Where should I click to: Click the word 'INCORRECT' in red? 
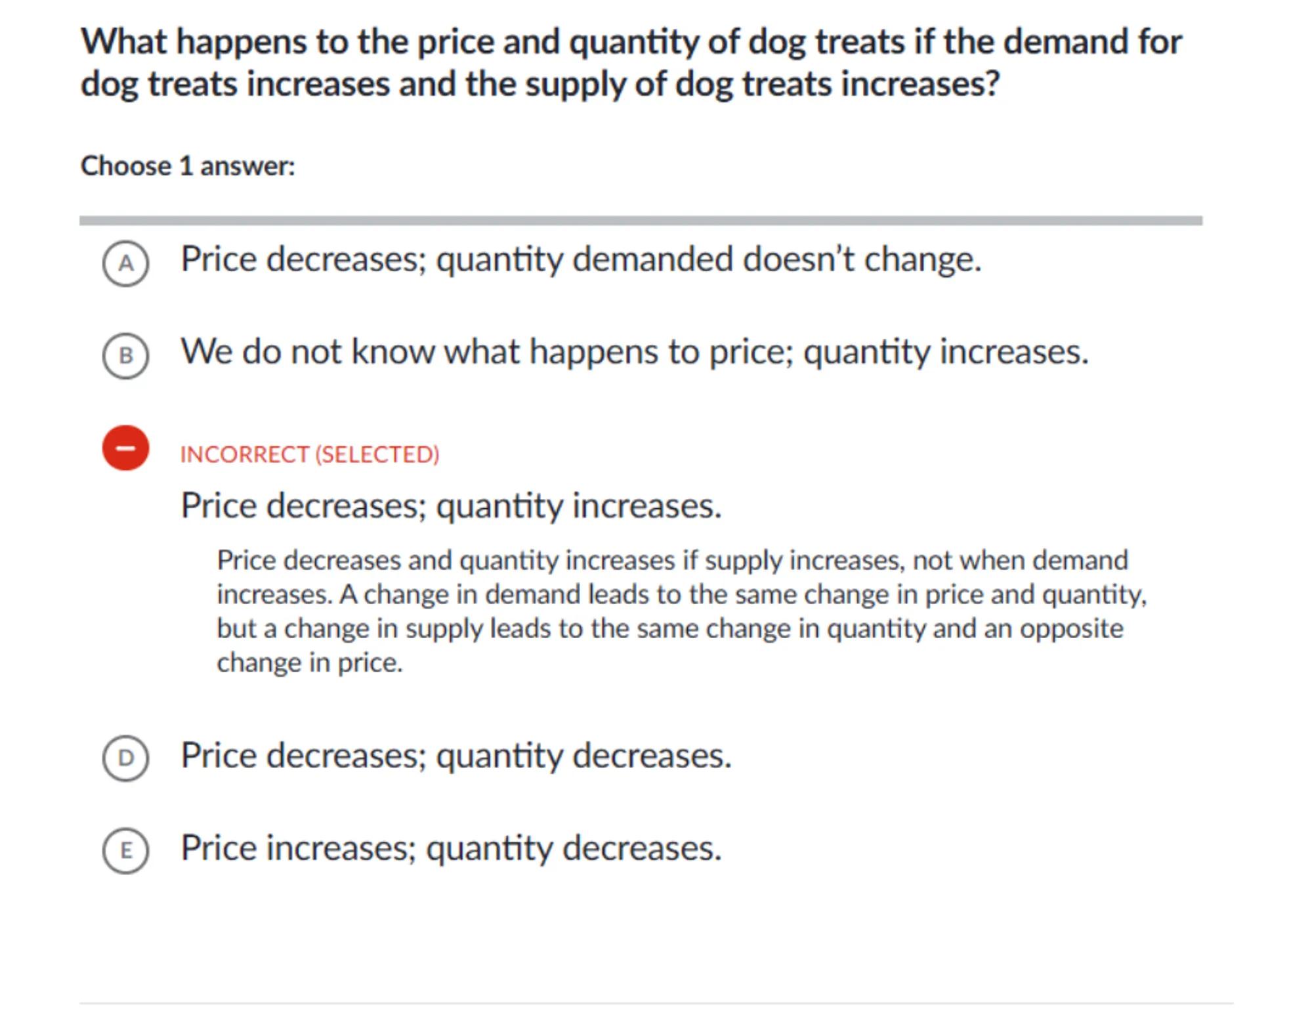[244, 454]
